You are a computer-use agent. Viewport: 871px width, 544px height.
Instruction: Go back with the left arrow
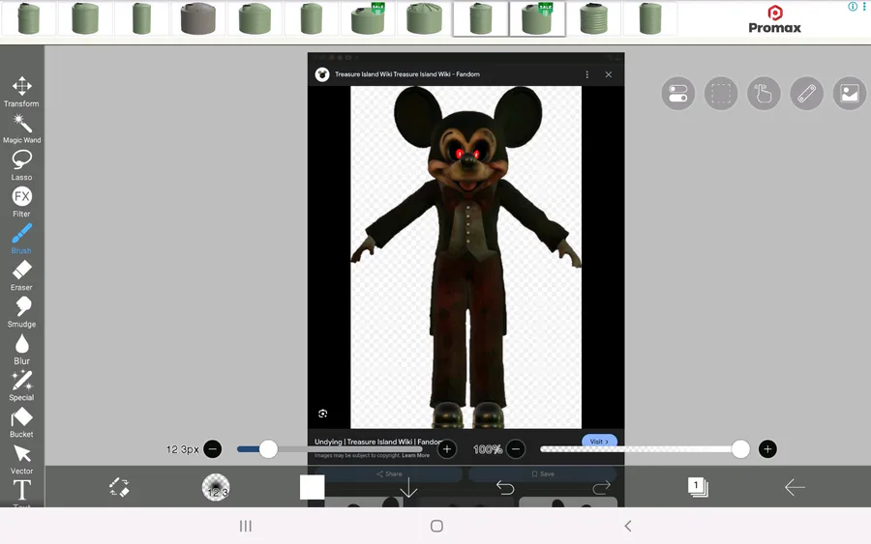(795, 487)
